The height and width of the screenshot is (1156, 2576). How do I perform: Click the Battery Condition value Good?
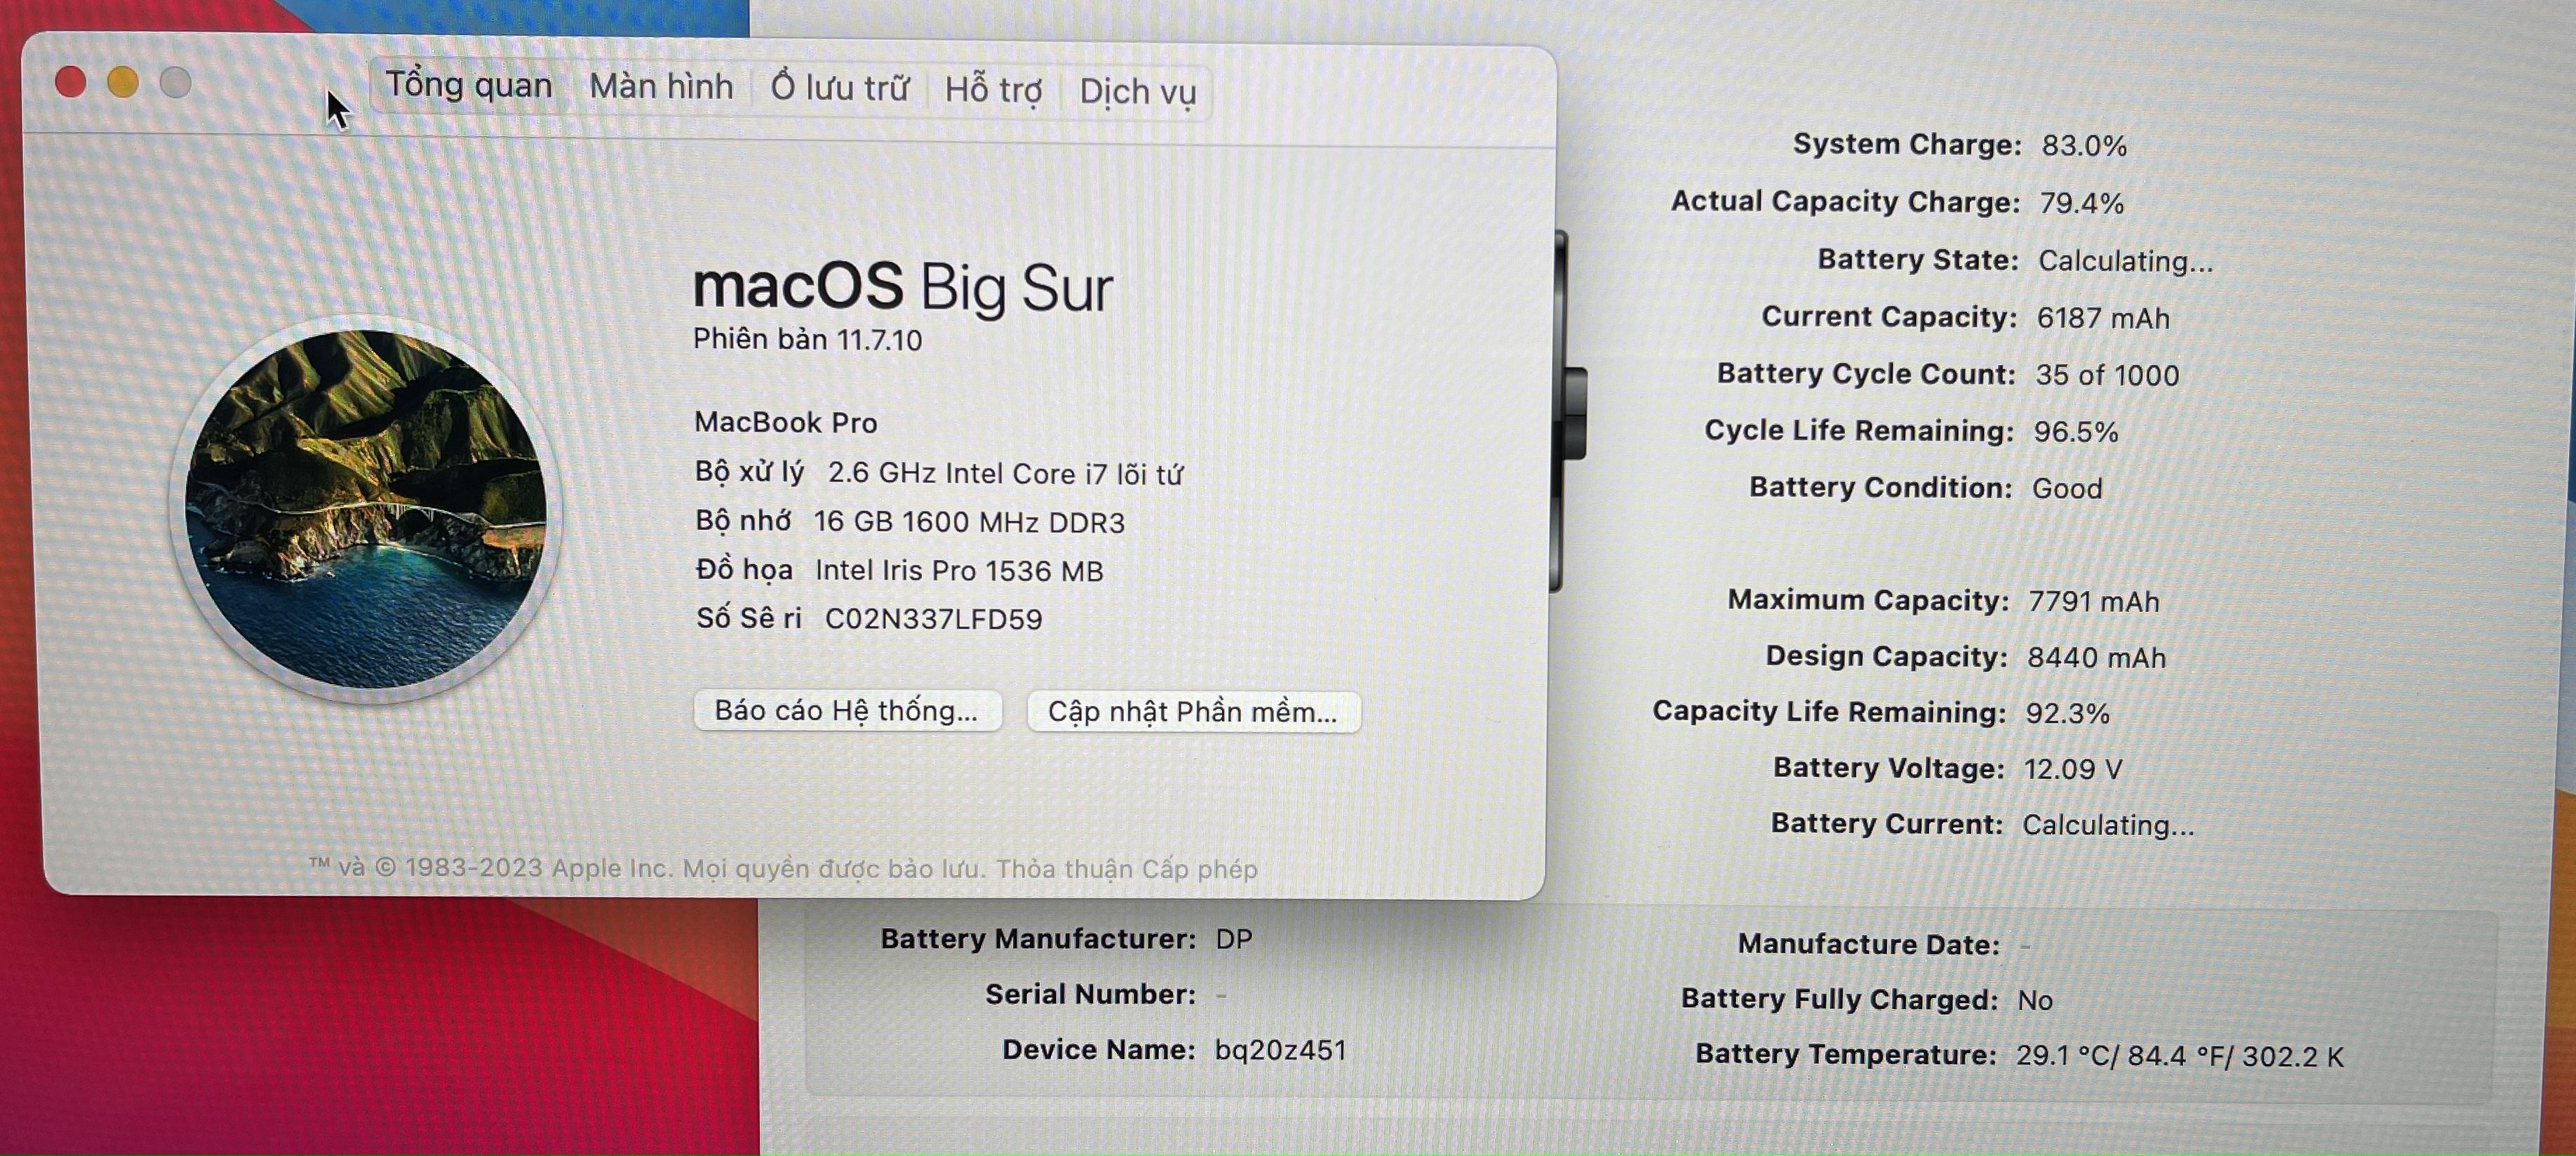coord(2067,489)
